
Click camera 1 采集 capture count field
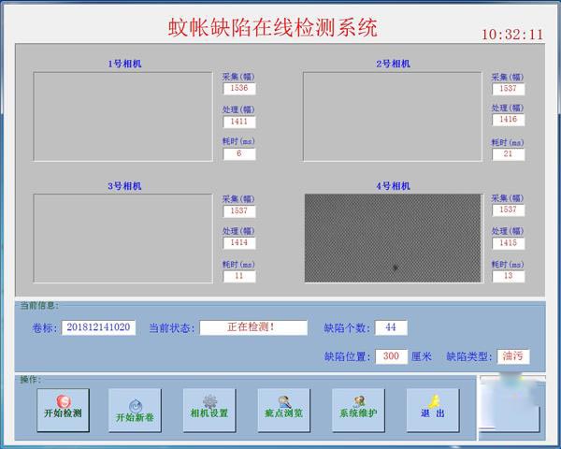[x=238, y=89]
